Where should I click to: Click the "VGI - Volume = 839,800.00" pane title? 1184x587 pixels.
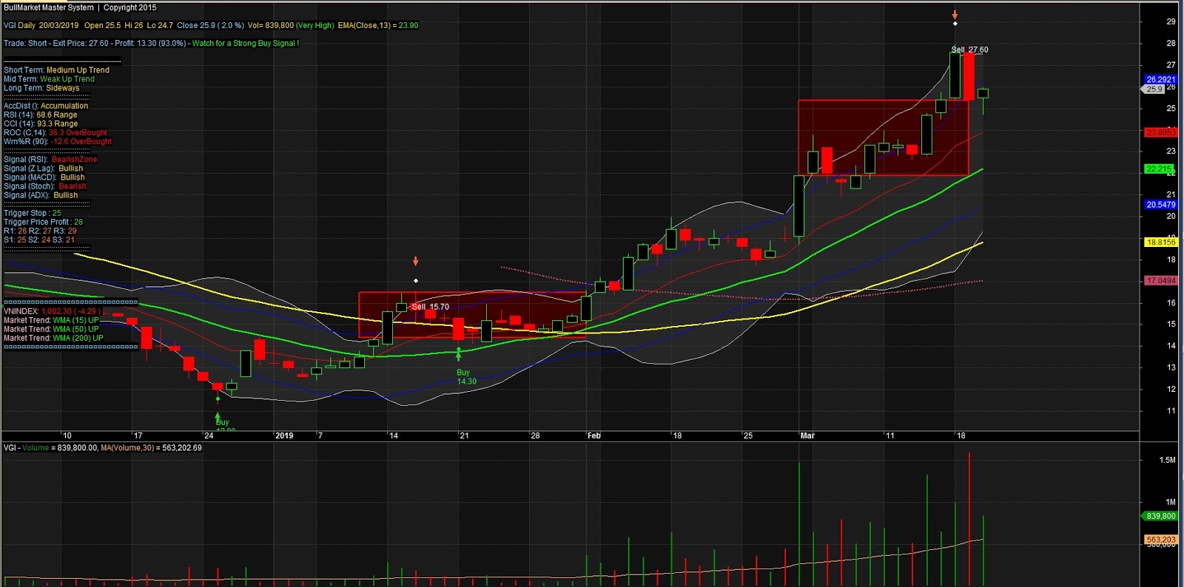(x=50, y=448)
